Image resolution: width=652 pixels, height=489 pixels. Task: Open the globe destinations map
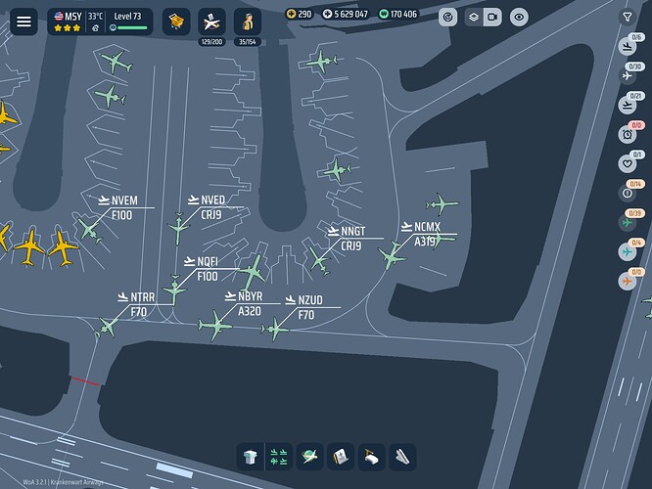[x=310, y=457]
